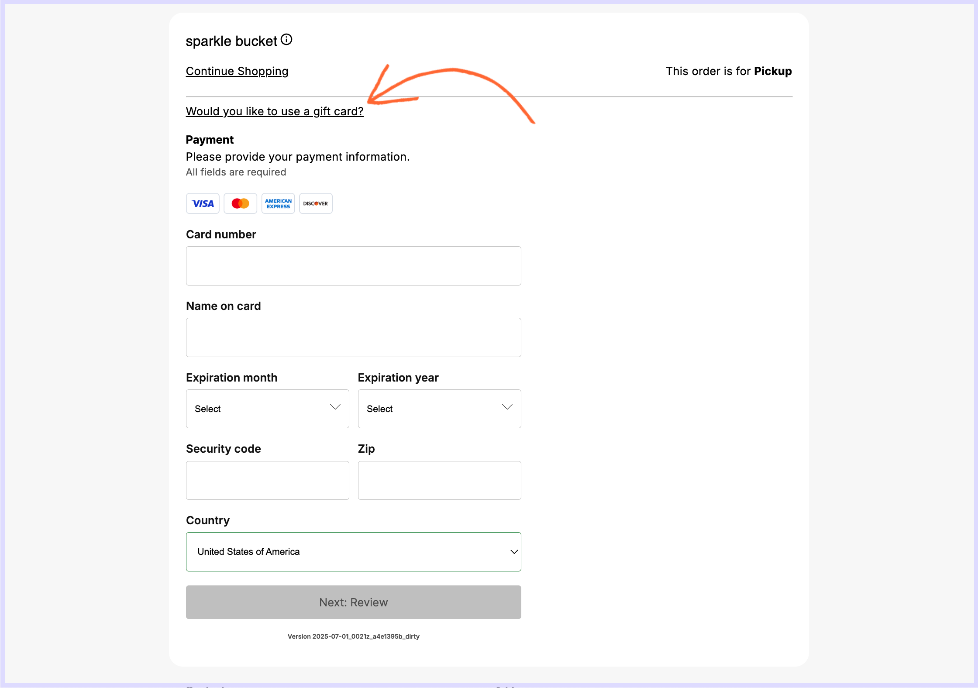Select the Security code input box

(x=267, y=480)
